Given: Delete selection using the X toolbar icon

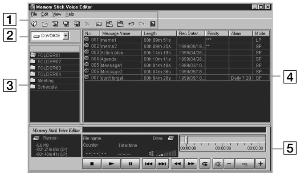Looking at the screenshot, I should (88, 24).
